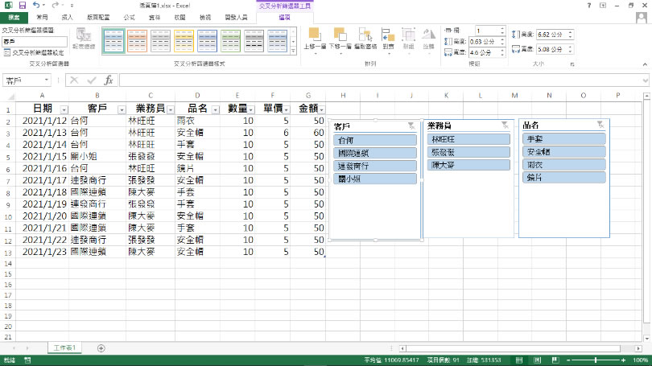Apply the orange slicer style
This screenshot has height=366, width=652.
click(137, 41)
